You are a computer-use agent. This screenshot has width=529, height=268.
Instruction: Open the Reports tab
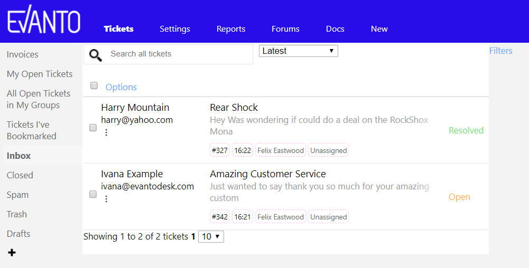click(231, 29)
